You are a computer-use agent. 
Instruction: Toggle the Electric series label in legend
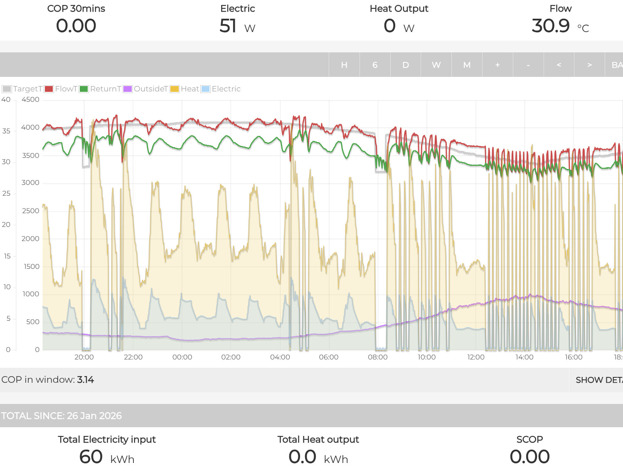pos(226,89)
